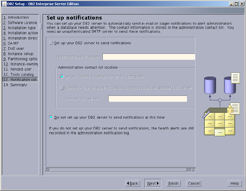Open step 2 Software License
The height and width of the screenshot is (191, 246).
pos(20,23)
